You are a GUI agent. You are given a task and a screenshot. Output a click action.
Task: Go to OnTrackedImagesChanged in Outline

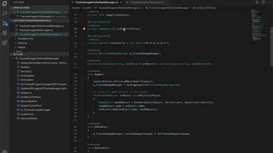coord(44,84)
